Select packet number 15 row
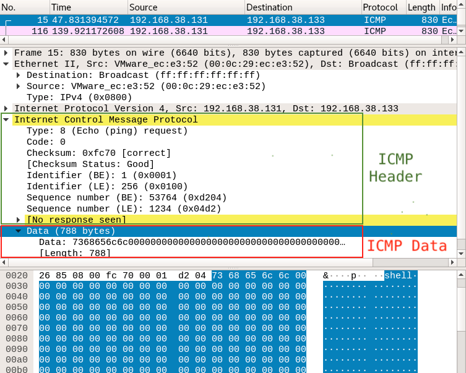The image size is (466, 373). coord(186,20)
